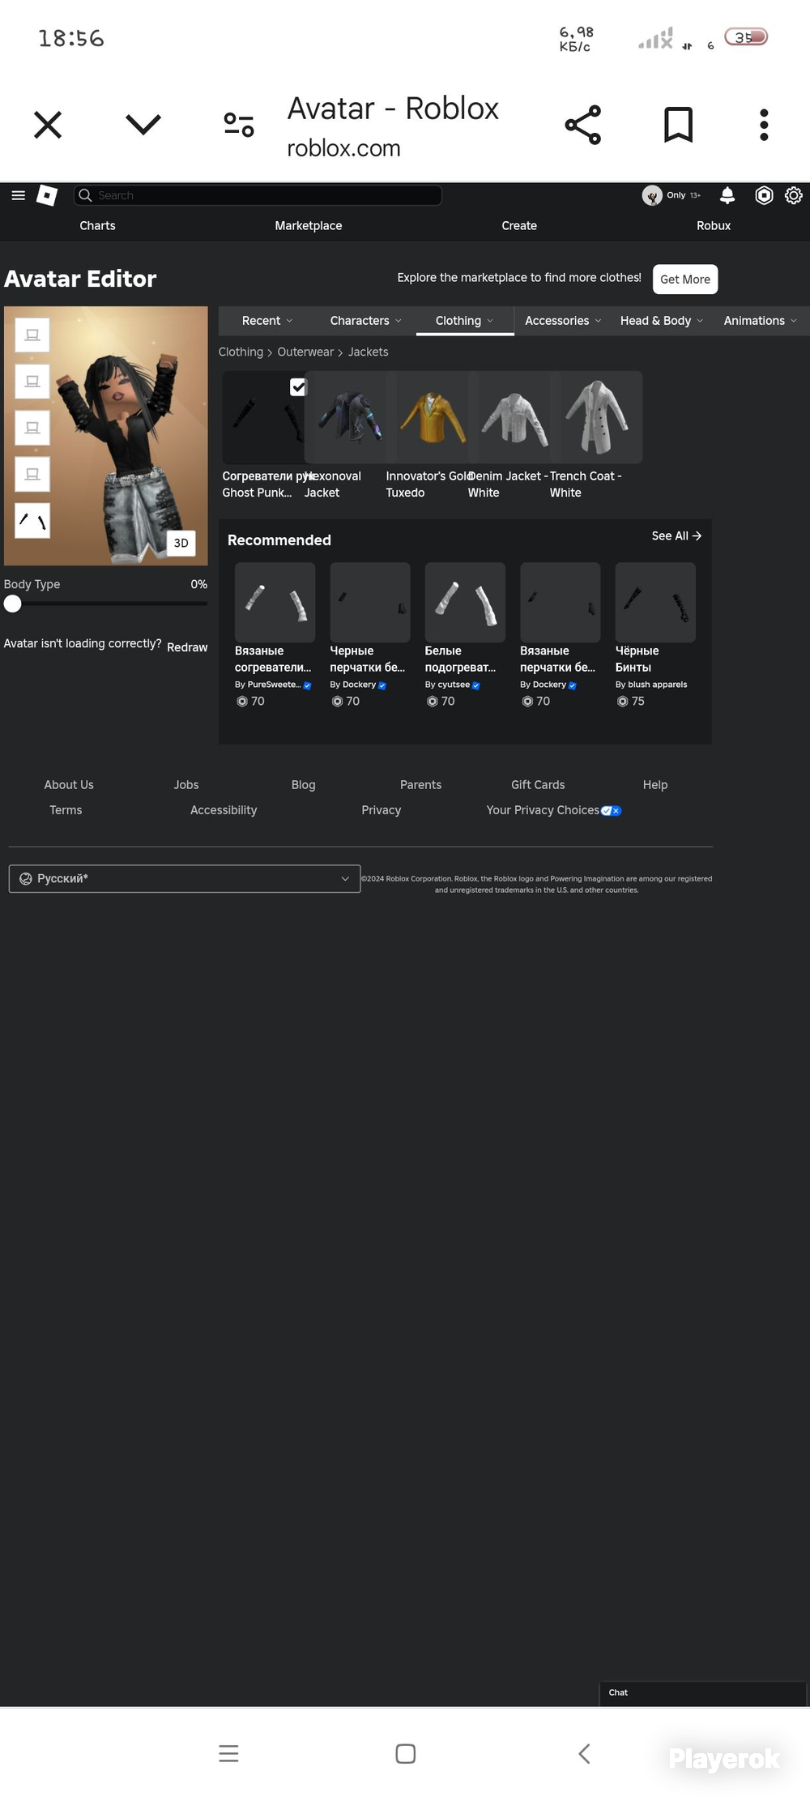Viewport: 810px width, 1801px height.
Task: Select the Hexonoval Jacket thumbnail
Action: coord(350,417)
